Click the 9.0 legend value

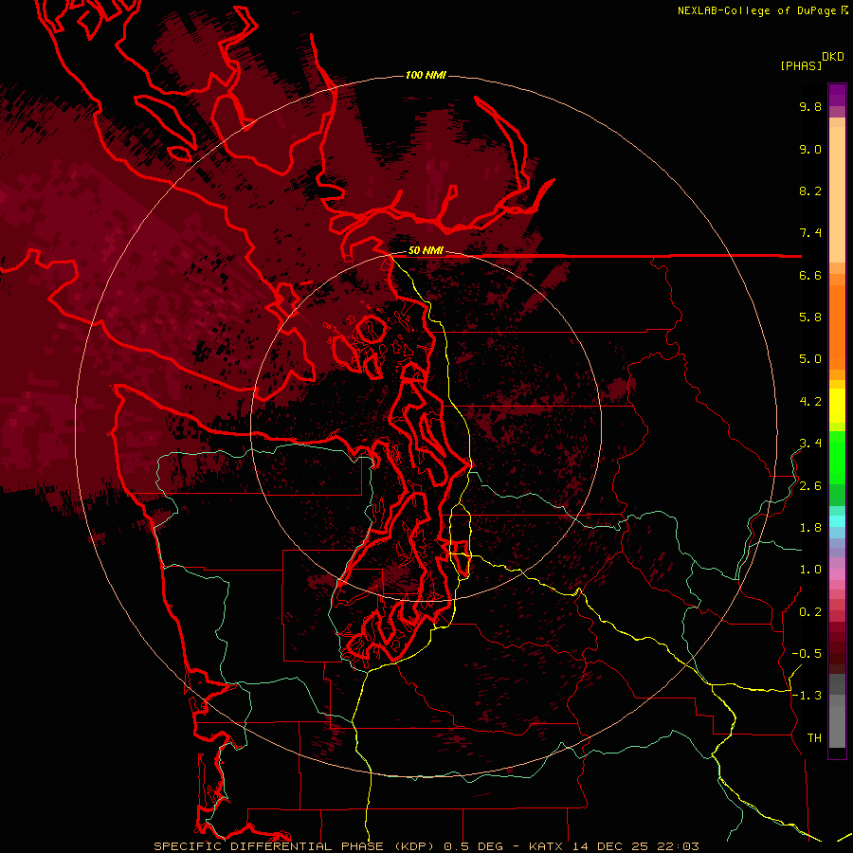(810, 149)
